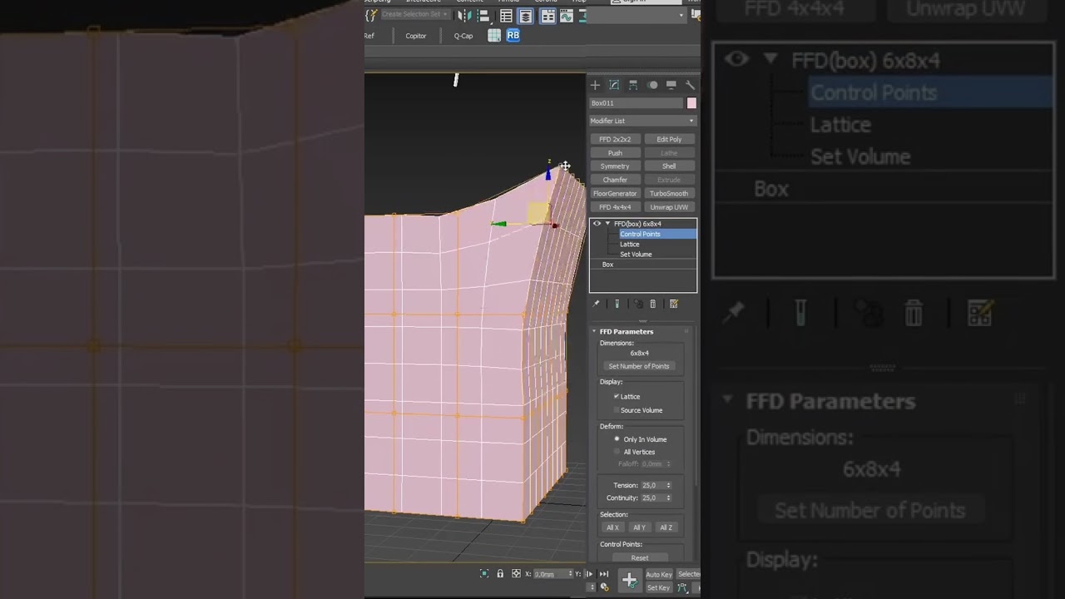Click the All Y selection button
This screenshot has height=599, width=1065.
tap(639, 527)
